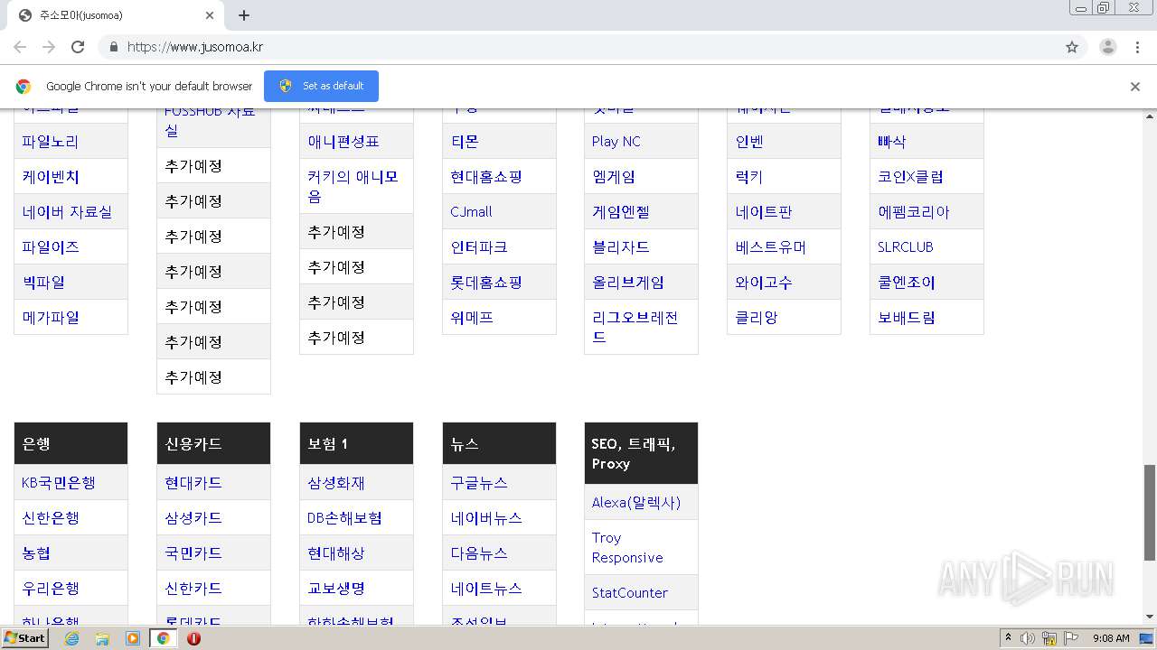Open the Chrome three-dot menu
This screenshot has width=1157, height=650.
(1137, 47)
